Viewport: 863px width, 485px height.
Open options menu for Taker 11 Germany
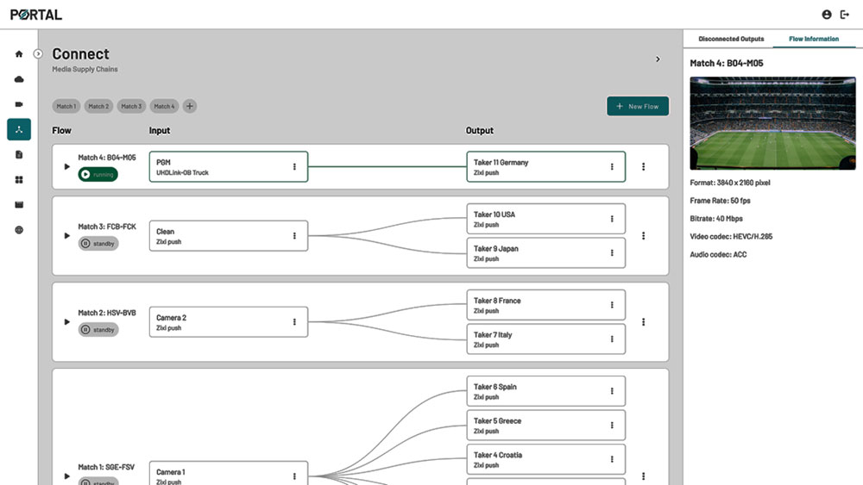point(612,166)
